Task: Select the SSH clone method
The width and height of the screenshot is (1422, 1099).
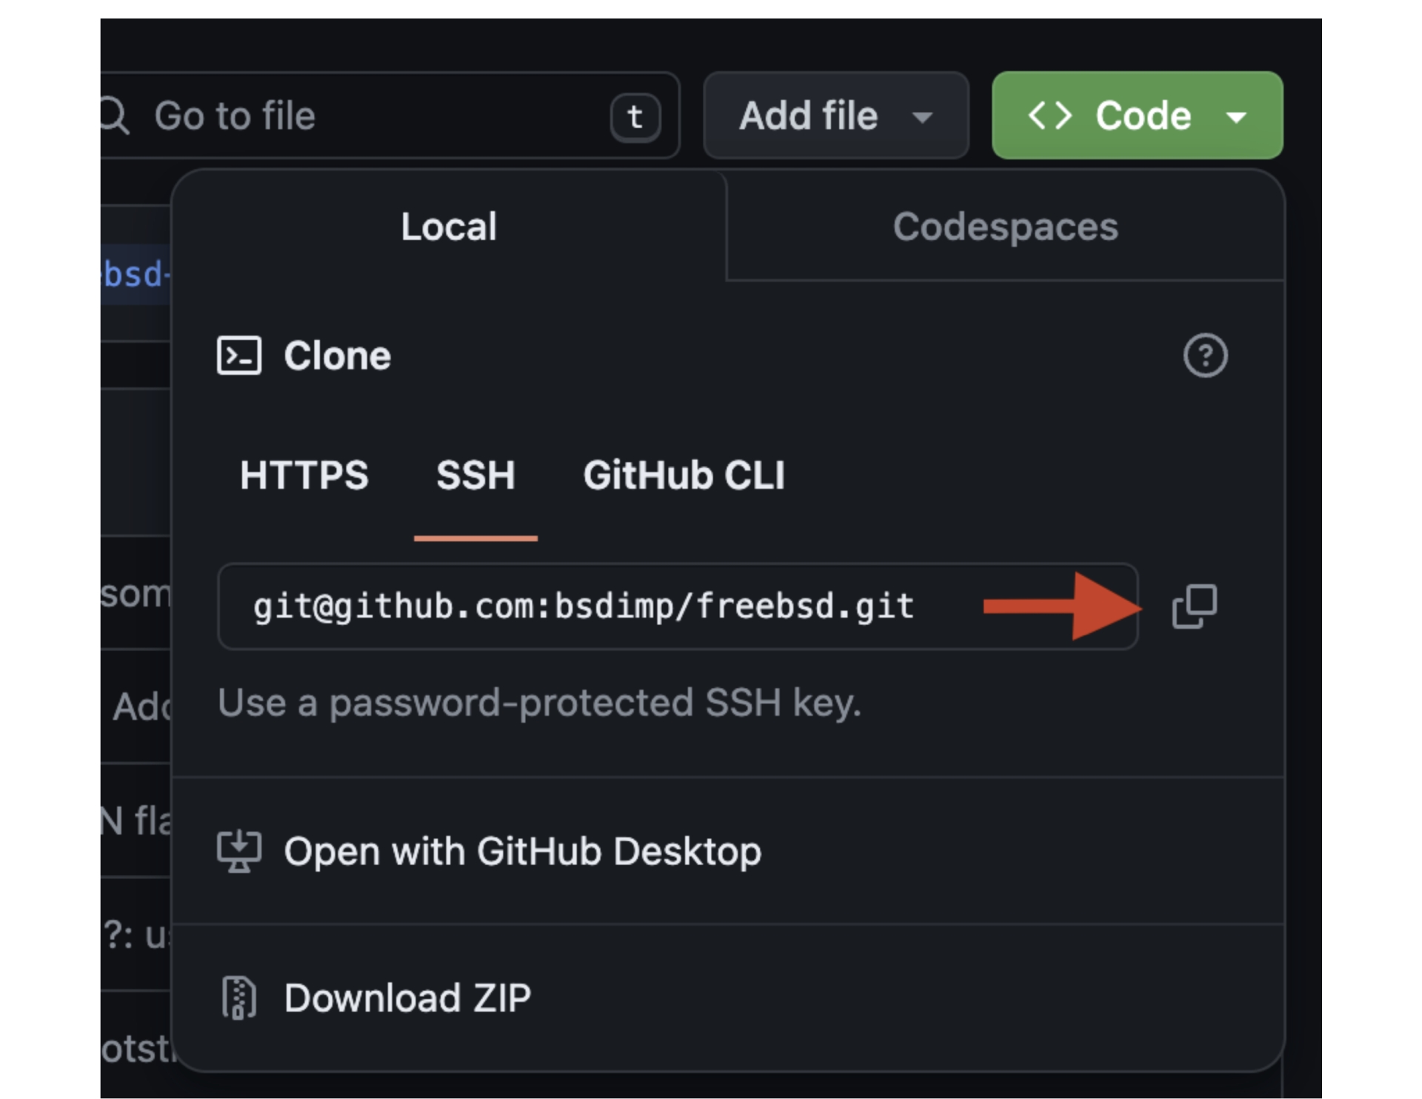Action: click(x=475, y=475)
